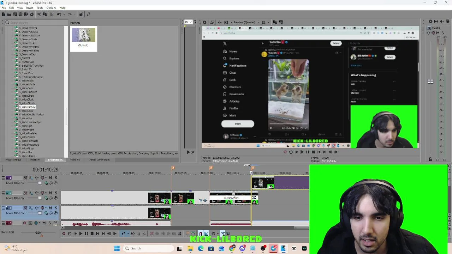Click the record button in timeline transport
452x254 pixels.
pos(64,234)
